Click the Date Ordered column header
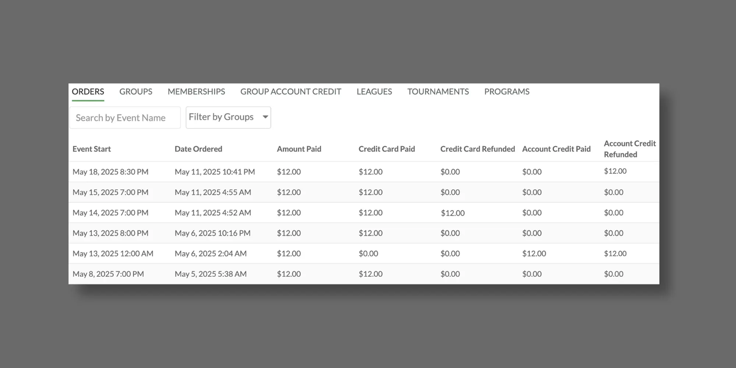This screenshot has height=368, width=736. pos(198,149)
